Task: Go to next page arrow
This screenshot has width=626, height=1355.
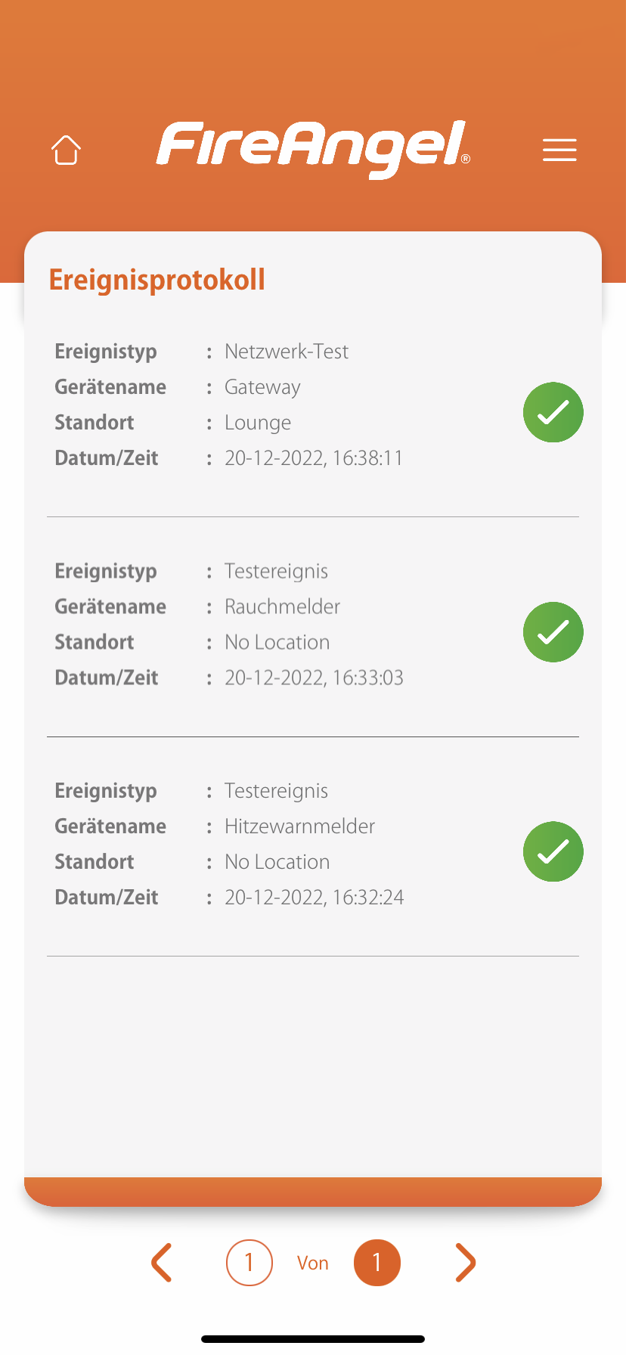Action: [465, 1262]
